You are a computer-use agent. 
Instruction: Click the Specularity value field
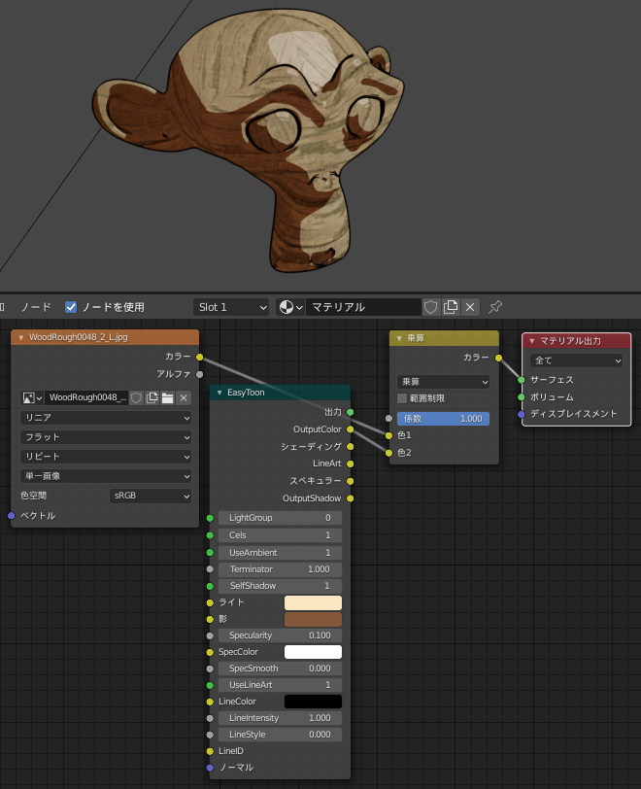coord(281,635)
